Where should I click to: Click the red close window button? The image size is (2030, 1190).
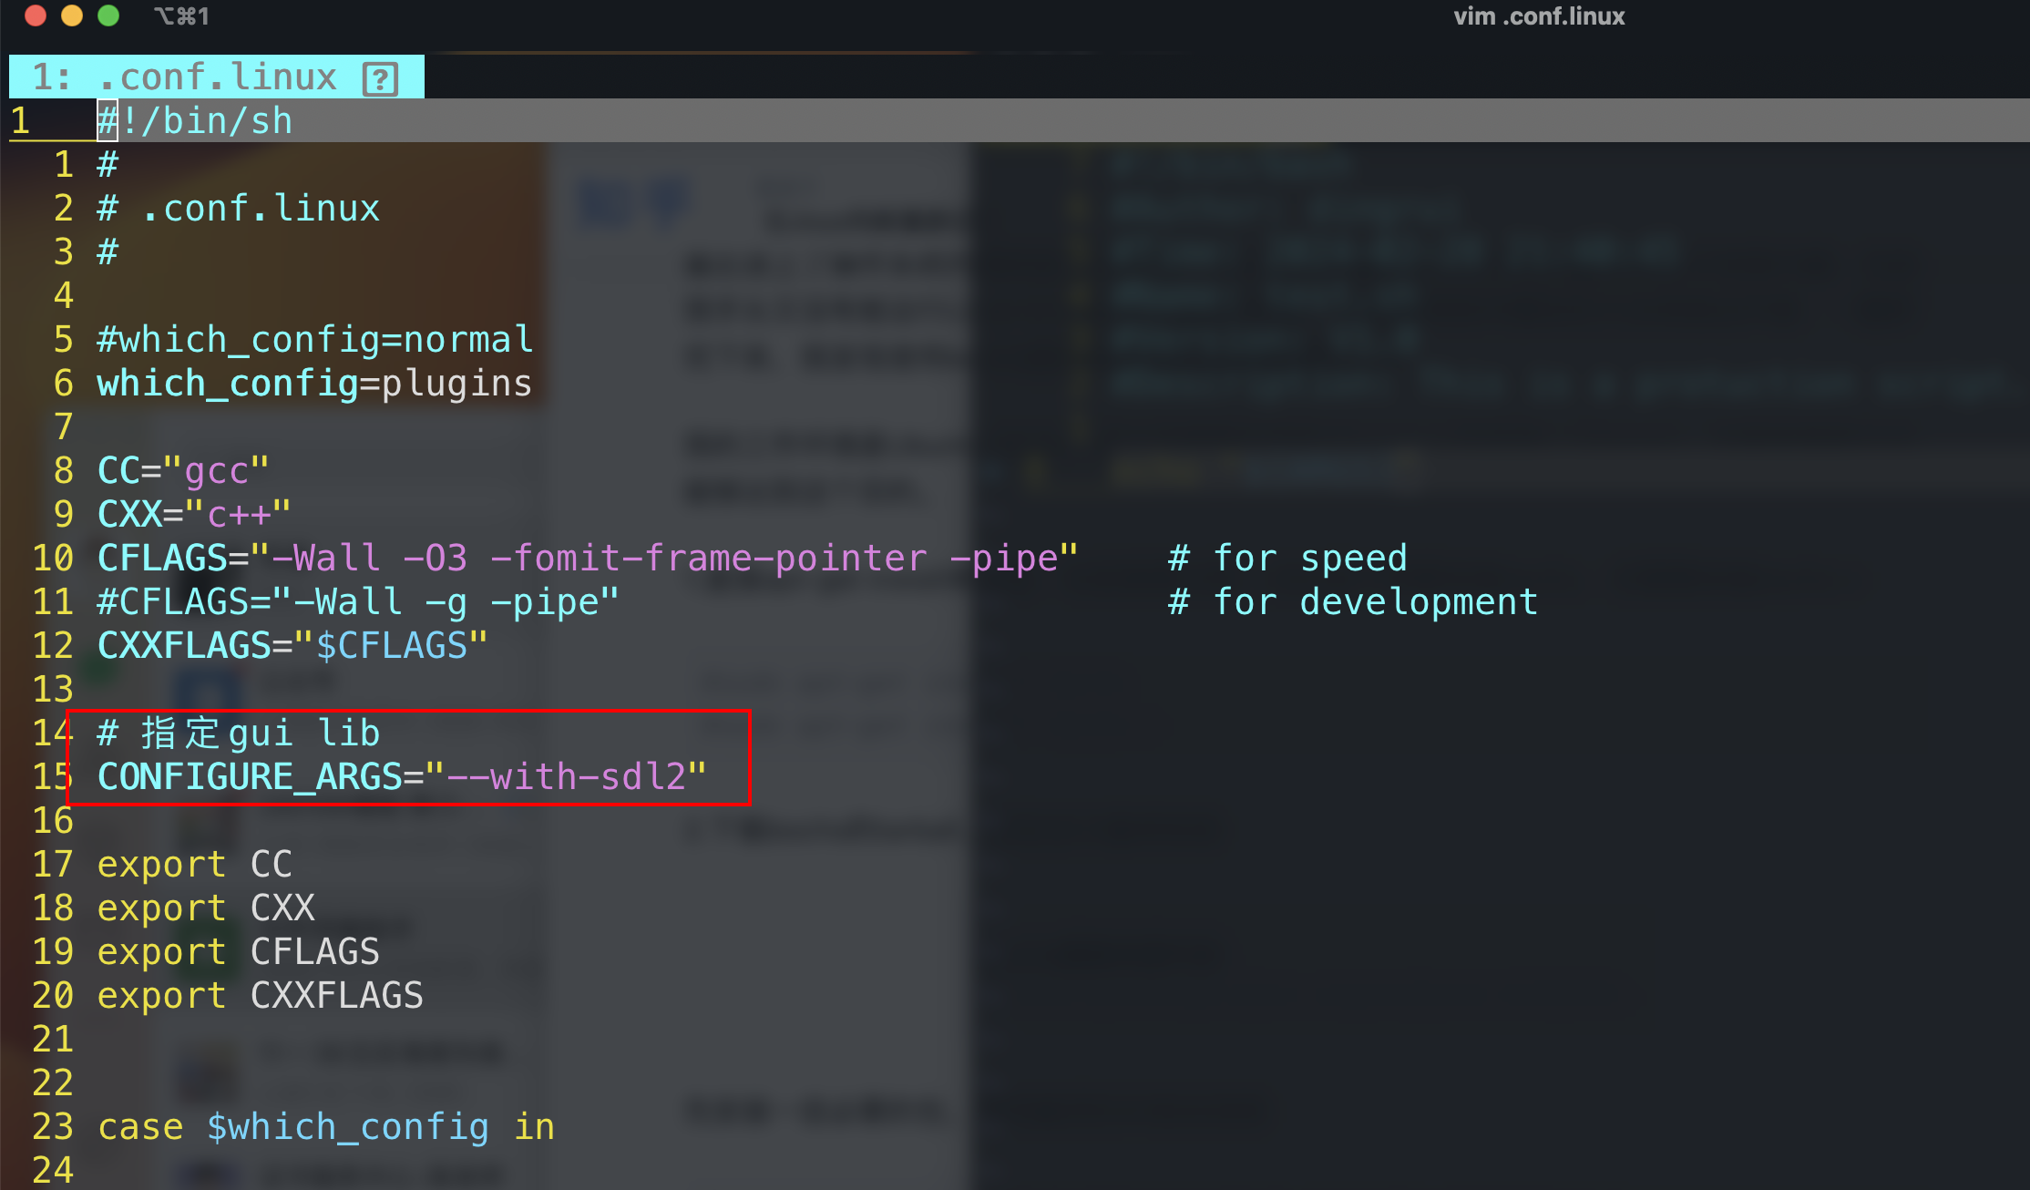[x=36, y=15]
